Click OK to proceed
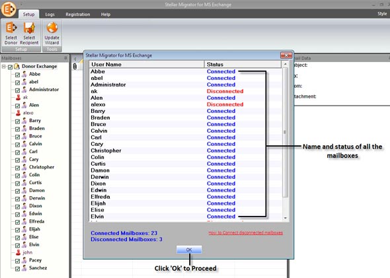The width and height of the screenshot is (390, 278). click(189, 250)
